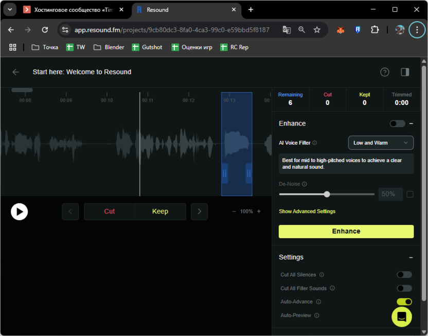The height and width of the screenshot is (336, 428).
Task: Switch to the Хостинговое сообщество browser tab
Action: (72, 10)
